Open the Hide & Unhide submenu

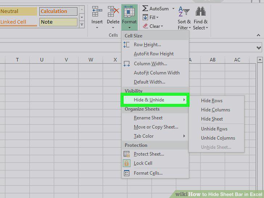click(x=155, y=100)
